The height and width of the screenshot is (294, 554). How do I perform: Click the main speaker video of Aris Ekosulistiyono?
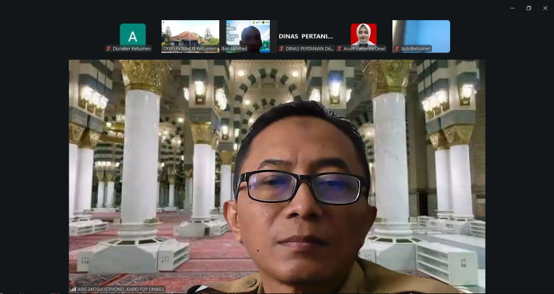click(277, 176)
